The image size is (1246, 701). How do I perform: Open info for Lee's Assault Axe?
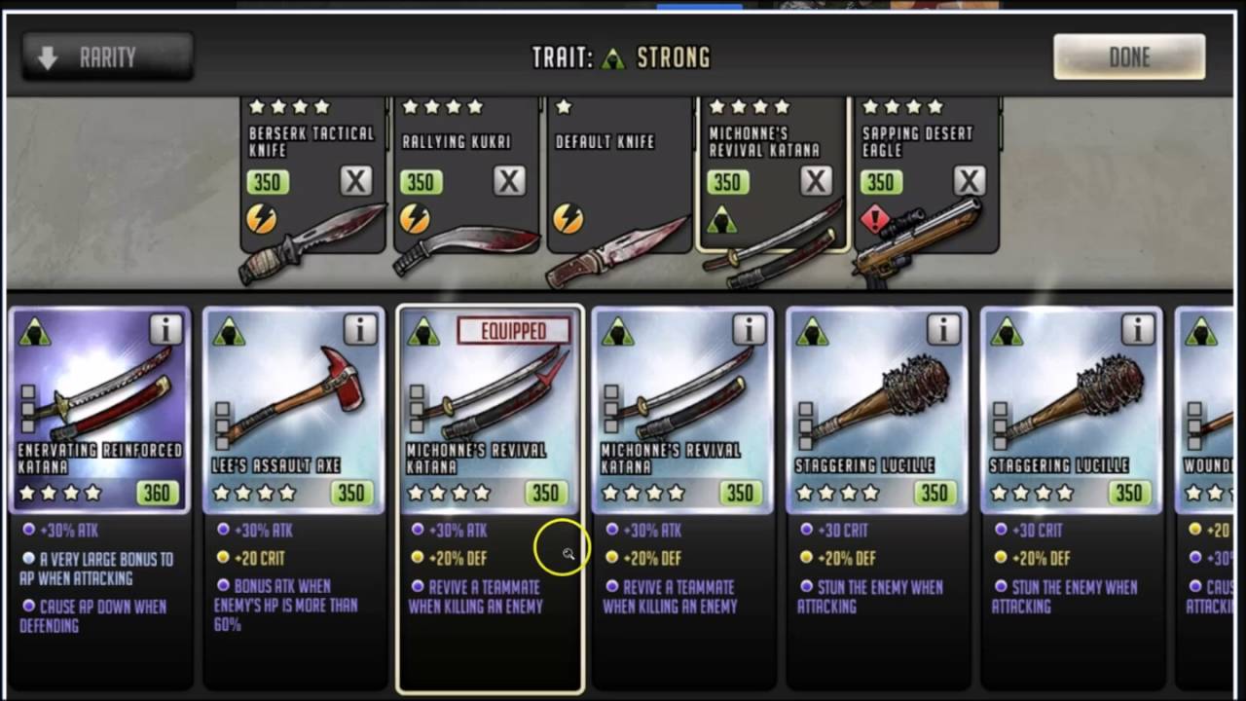(360, 330)
